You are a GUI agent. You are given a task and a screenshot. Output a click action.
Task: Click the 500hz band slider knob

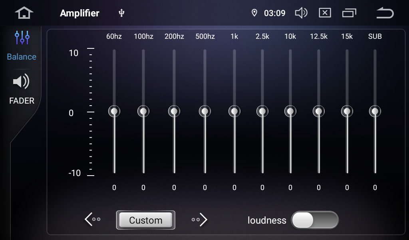[x=205, y=111]
